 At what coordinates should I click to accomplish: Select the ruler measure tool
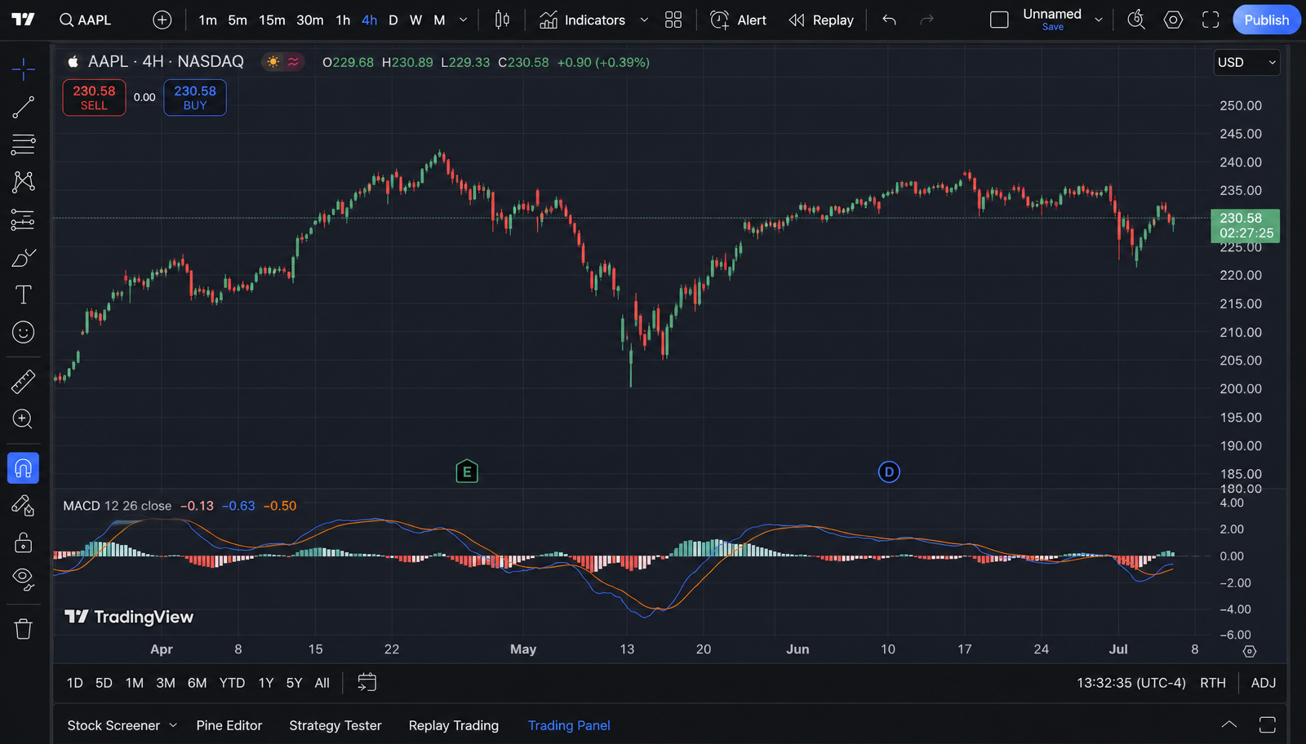click(24, 381)
